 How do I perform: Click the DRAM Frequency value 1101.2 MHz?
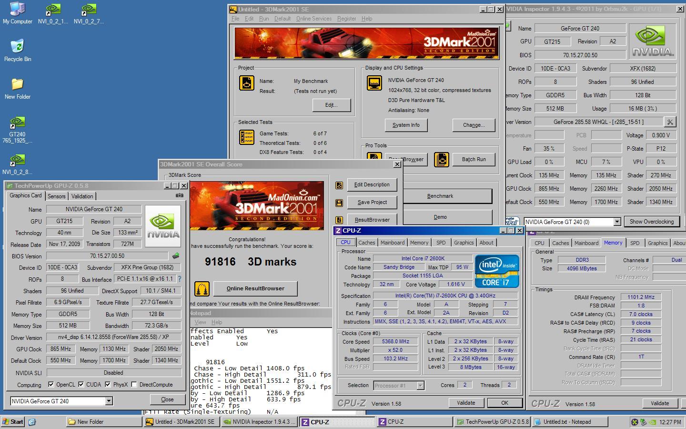pyautogui.click(x=641, y=297)
